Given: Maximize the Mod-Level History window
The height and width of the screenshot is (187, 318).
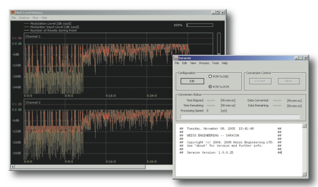Looking at the screenshot, I should (x=218, y=13).
